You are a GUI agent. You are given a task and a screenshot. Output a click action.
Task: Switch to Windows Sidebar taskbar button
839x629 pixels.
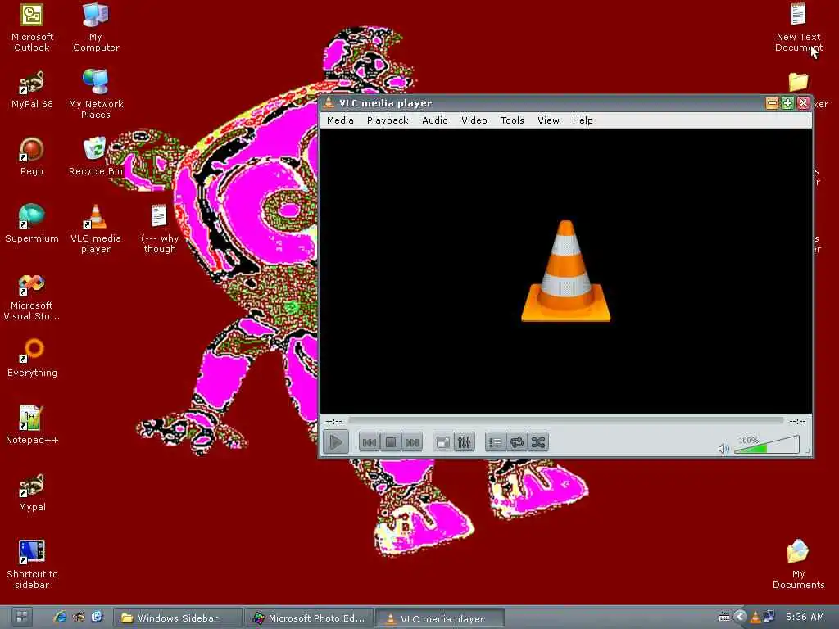click(177, 618)
